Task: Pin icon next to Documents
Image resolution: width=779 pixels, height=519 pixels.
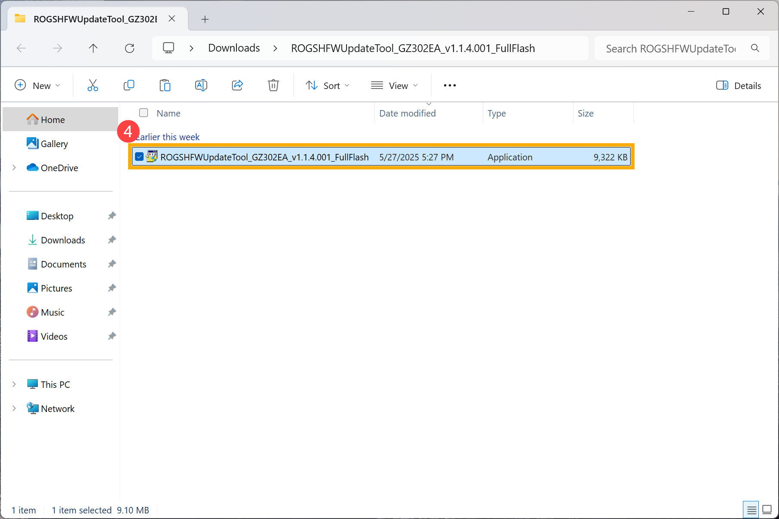Action: pyautogui.click(x=112, y=264)
